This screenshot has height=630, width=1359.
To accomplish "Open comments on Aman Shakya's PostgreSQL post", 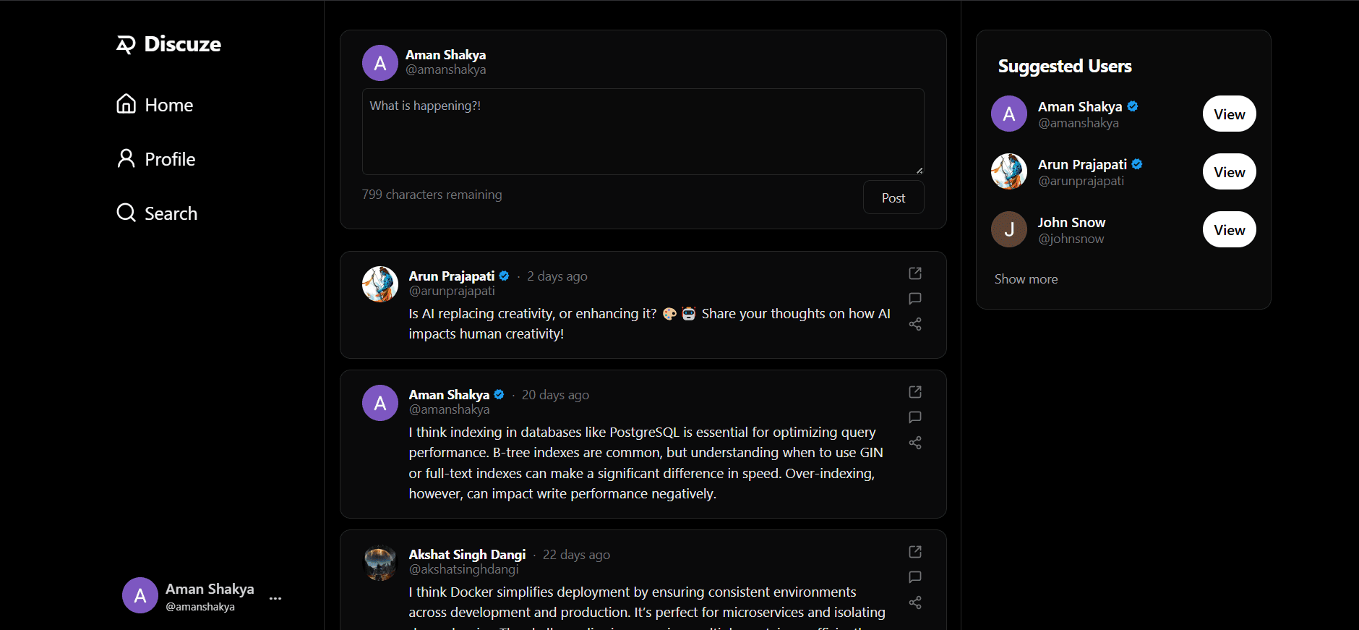I will click(915, 417).
